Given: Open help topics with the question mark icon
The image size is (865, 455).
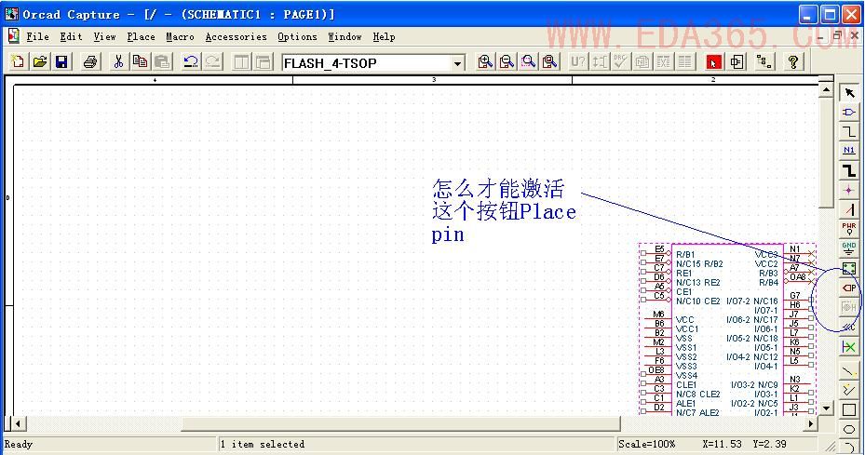Looking at the screenshot, I should tap(793, 61).
